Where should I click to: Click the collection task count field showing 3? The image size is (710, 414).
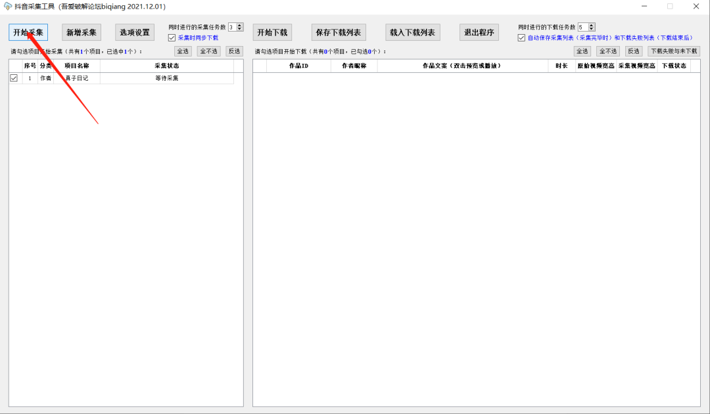point(232,27)
